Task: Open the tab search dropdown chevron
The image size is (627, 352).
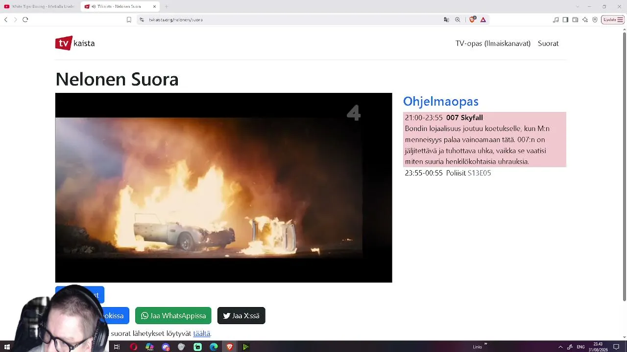Action: (577, 6)
